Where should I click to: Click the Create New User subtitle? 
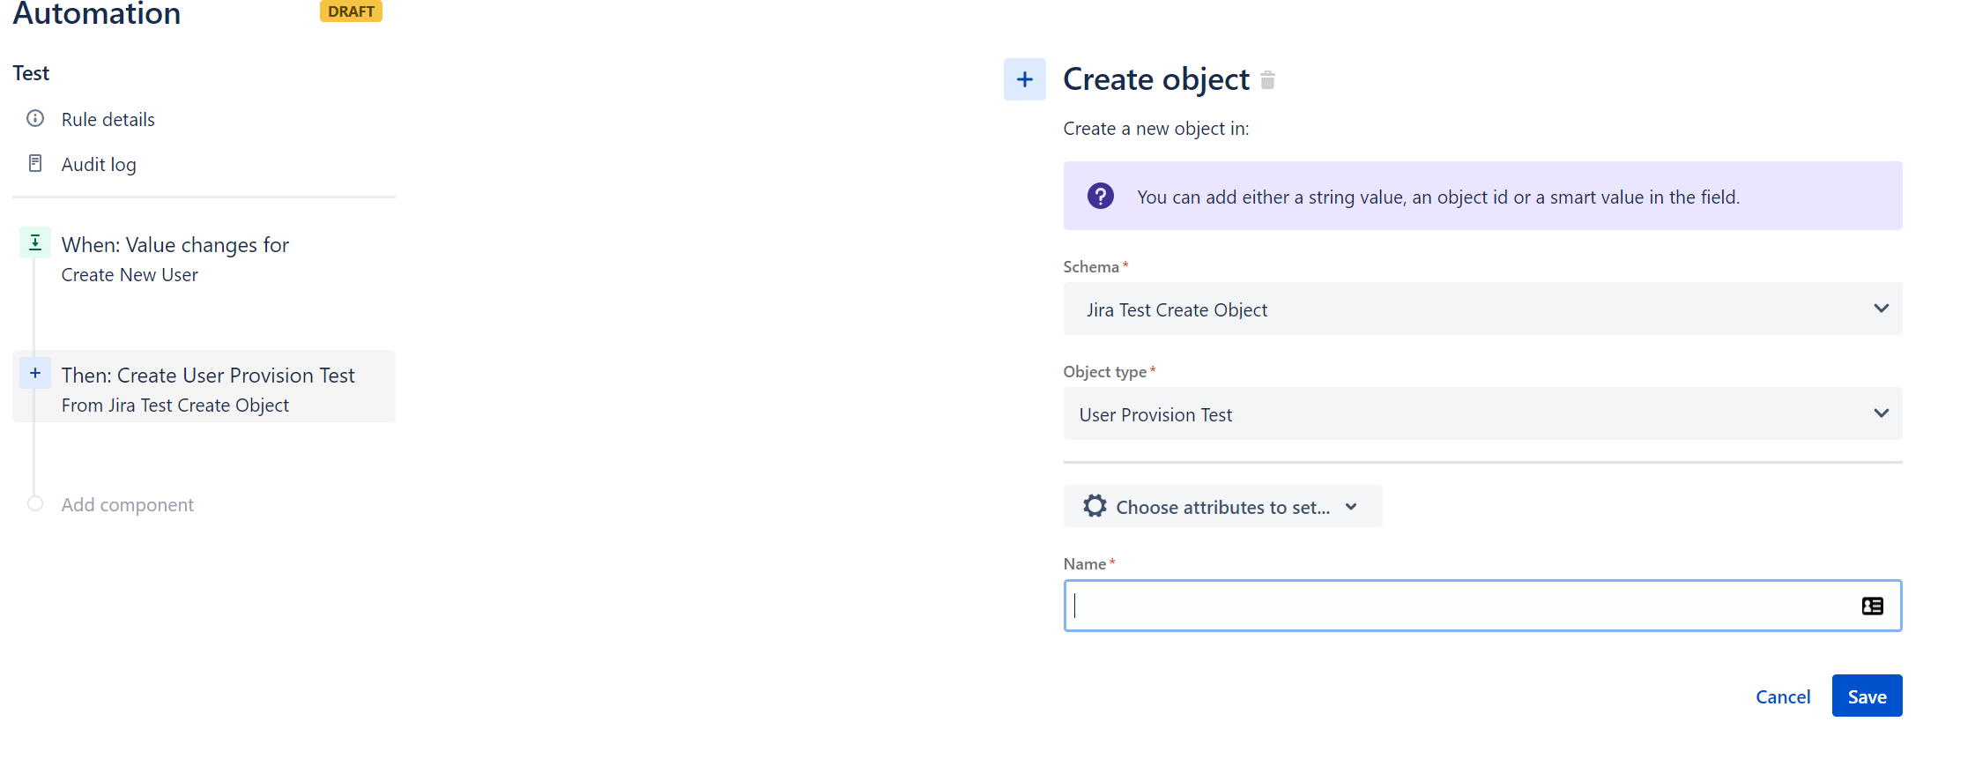tap(130, 275)
